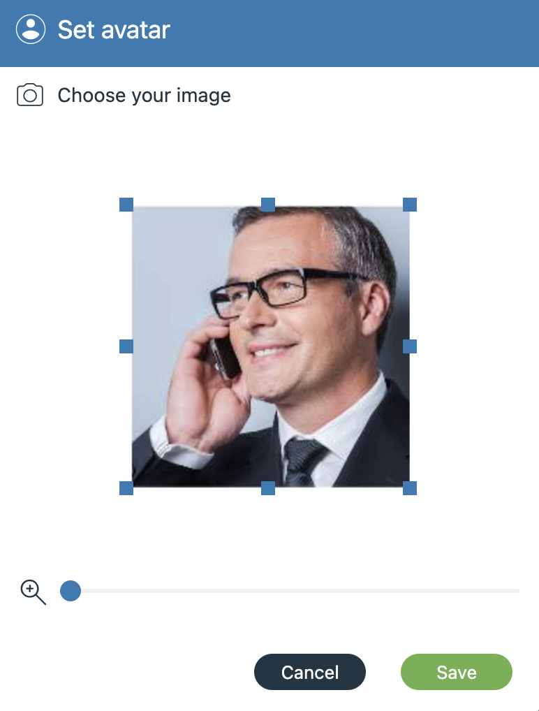This screenshot has height=711, width=539.
Task: Select the bottom-right crop handle
Action: 410,488
